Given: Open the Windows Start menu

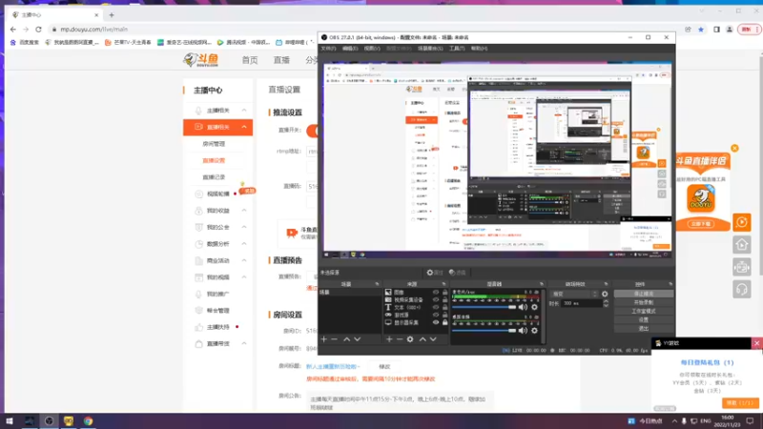Looking at the screenshot, I should coord(9,420).
